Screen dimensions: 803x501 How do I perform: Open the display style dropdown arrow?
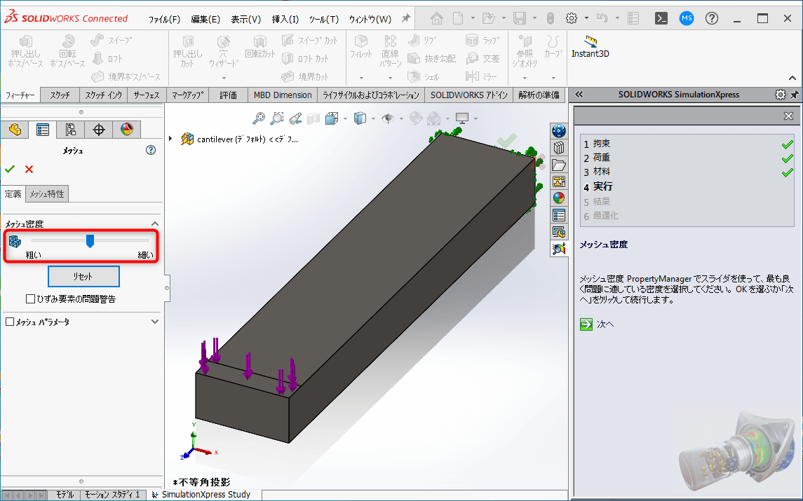tap(372, 118)
